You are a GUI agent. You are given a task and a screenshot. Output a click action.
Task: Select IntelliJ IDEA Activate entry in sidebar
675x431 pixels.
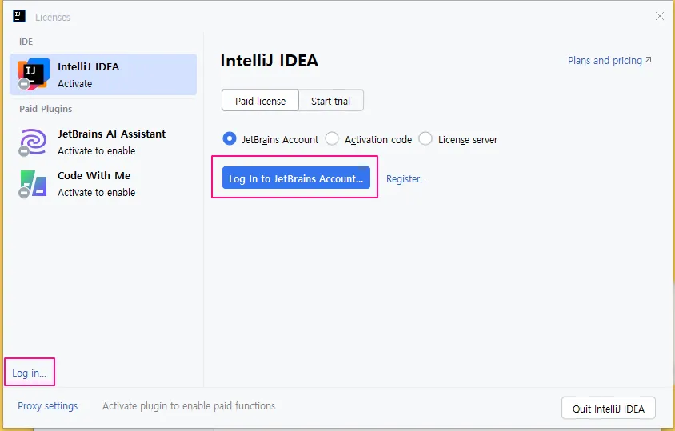[103, 74]
